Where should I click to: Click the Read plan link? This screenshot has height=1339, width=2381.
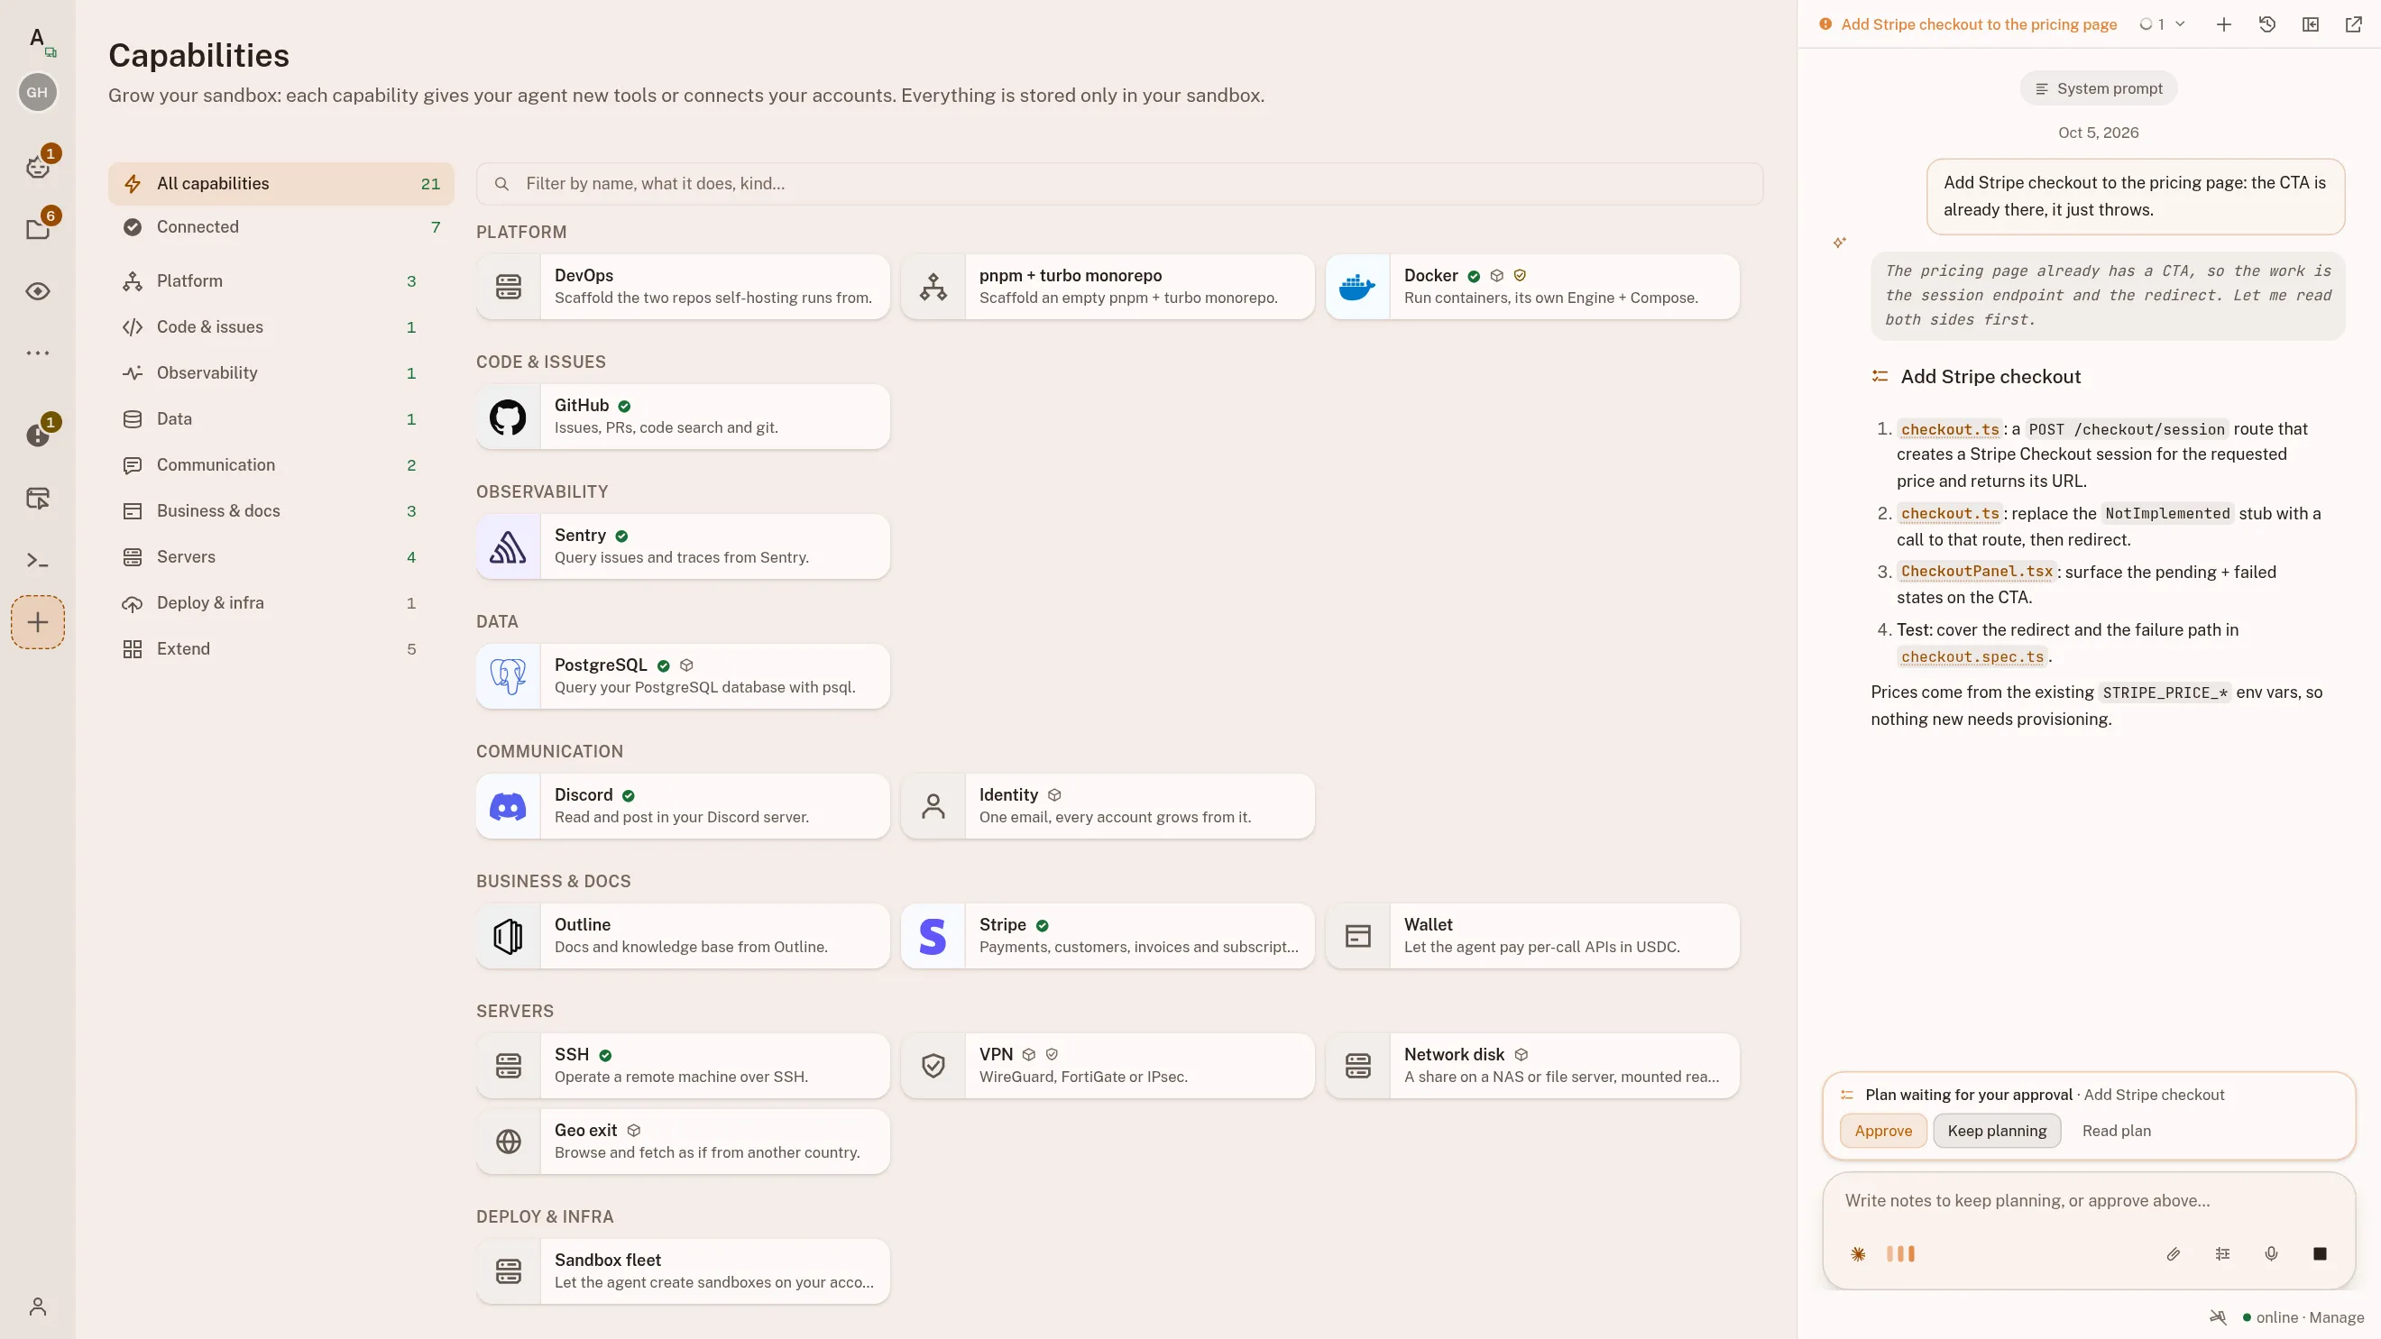[x=2116, y=1131]
